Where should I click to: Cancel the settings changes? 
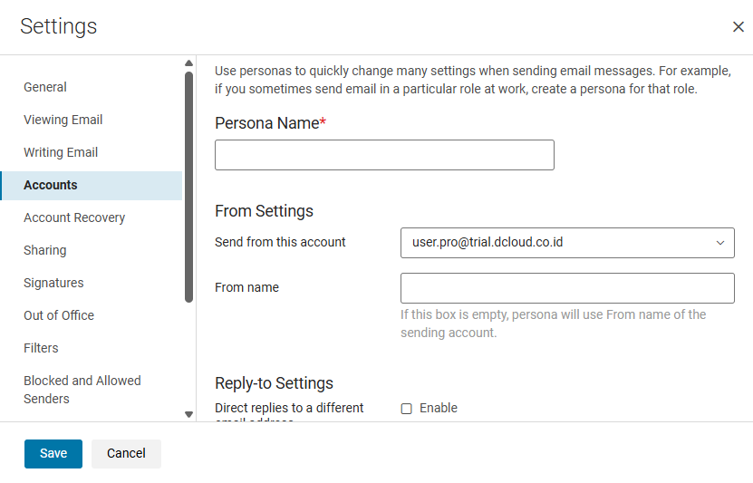(126, 453)
